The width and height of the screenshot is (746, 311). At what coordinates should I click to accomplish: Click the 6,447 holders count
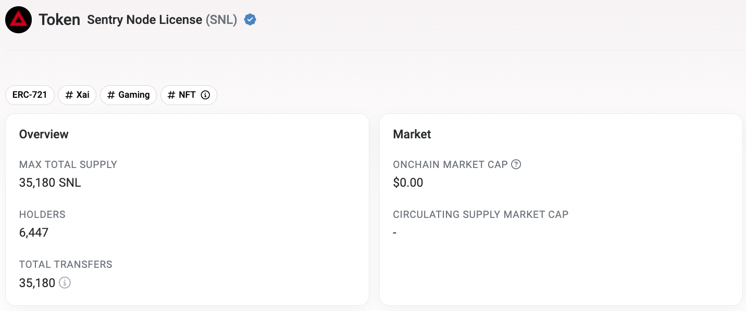tap(34, 233)
